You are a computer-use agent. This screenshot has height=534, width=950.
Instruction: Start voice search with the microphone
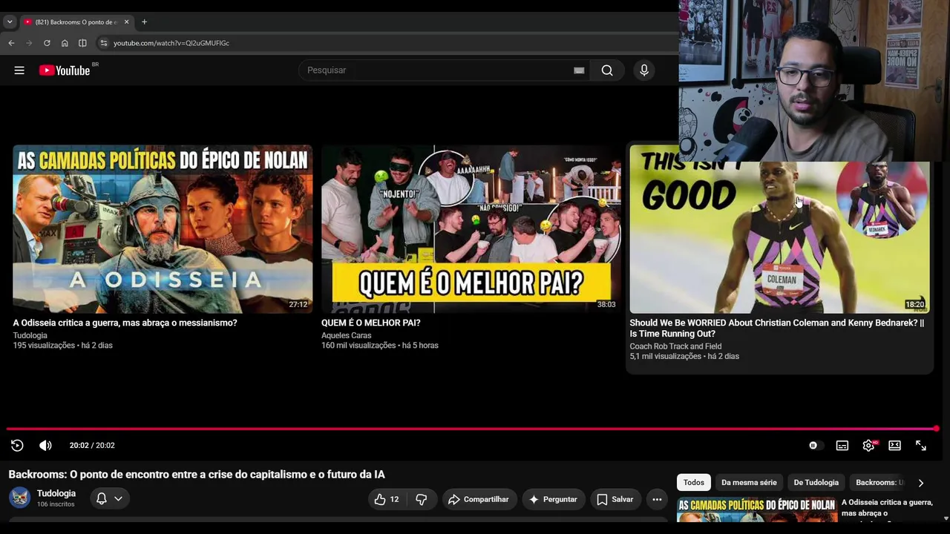click(644, 70)
